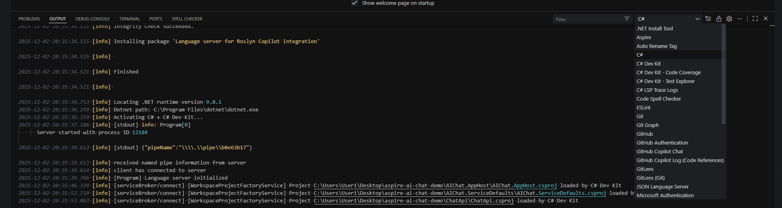
Task: Switch to the Debug Console tab
Action: point(92,19)
